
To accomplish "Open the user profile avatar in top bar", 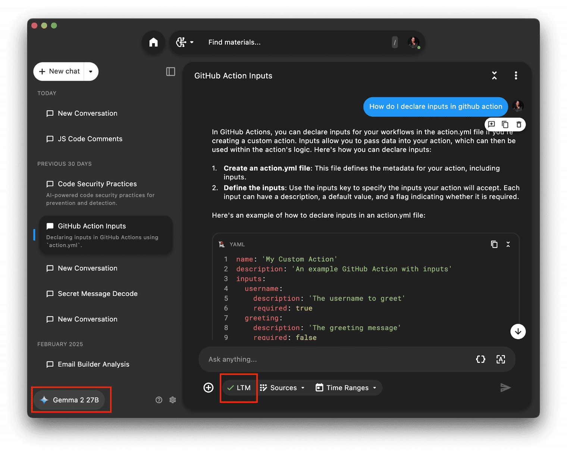I will coord(413,42).
